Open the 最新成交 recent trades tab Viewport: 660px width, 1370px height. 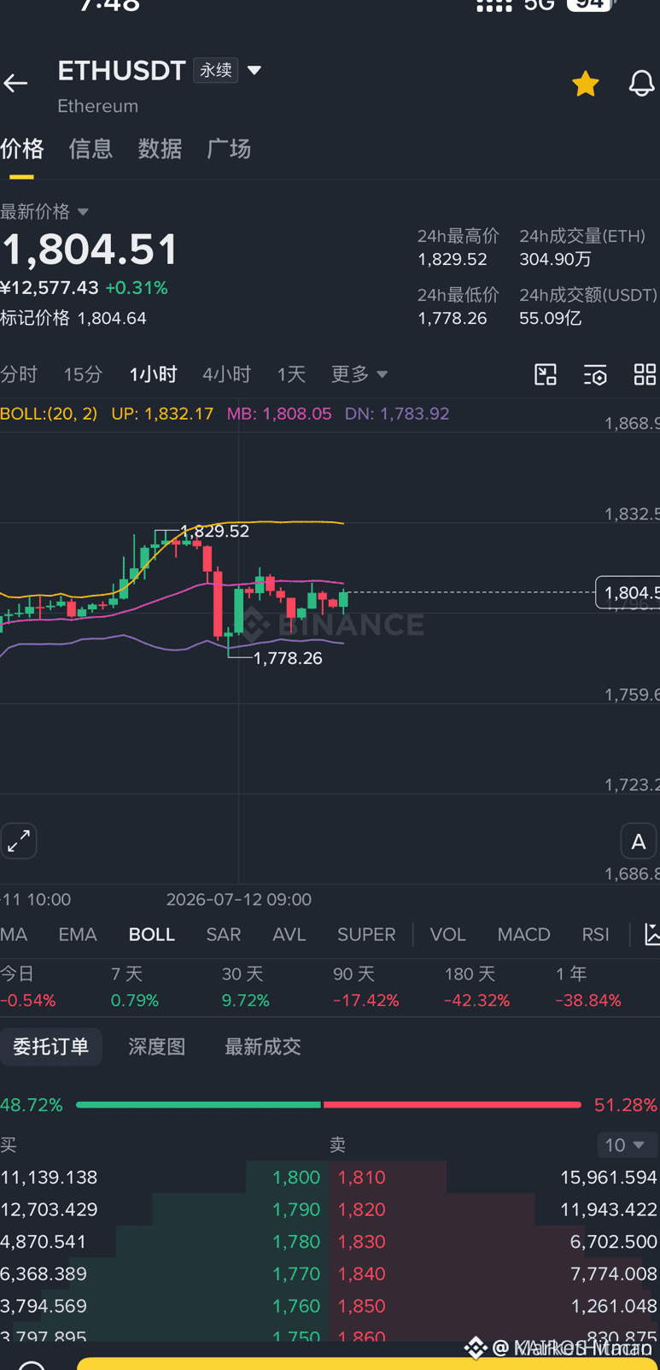263,1047
